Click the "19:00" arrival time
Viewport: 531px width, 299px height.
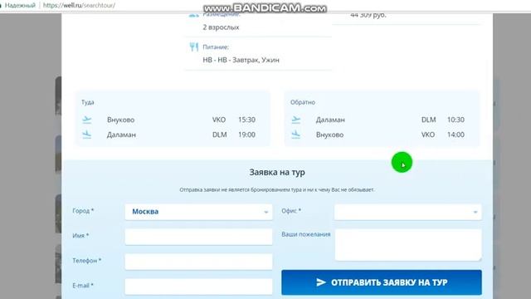click(x=246, y=135)
